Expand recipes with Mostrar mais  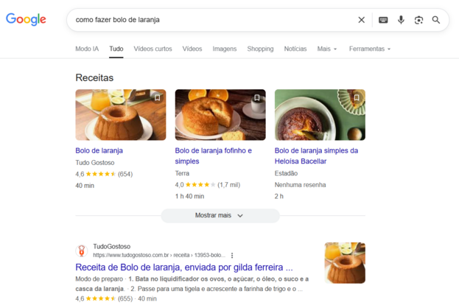click(x=220, y=215)
